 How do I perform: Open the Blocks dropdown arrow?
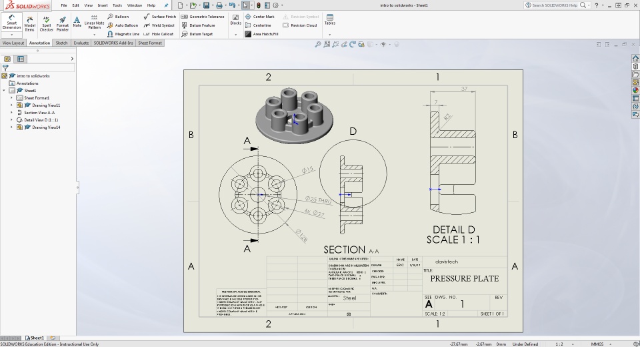[235, 34]
